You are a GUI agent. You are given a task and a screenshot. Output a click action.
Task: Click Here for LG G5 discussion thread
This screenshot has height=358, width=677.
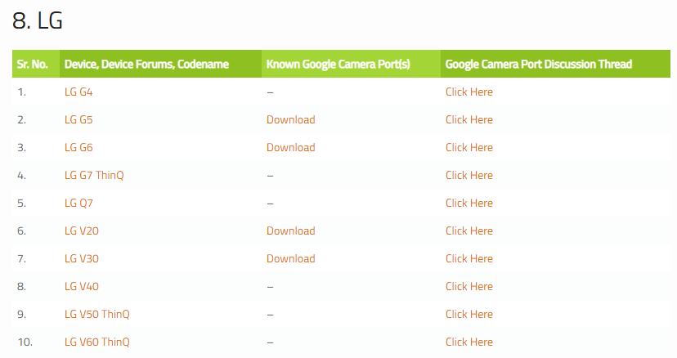(469, 119)
